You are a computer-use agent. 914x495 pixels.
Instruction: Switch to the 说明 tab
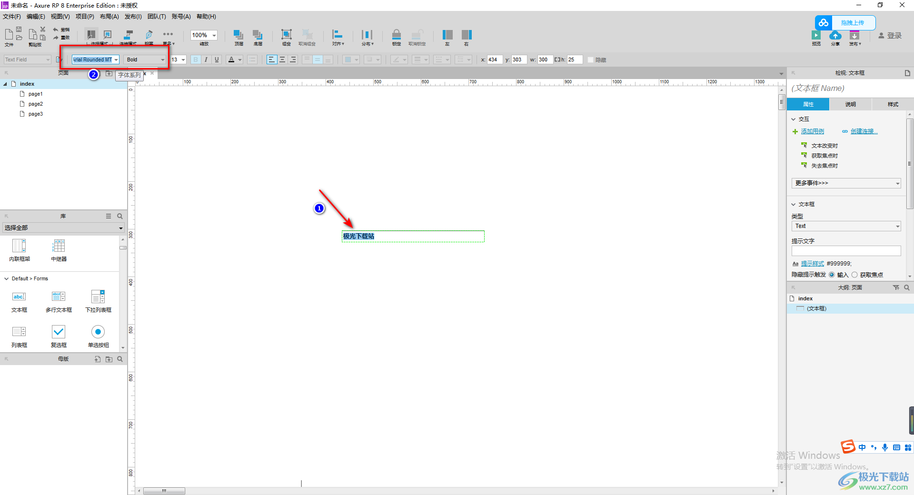tap(850, 104)
